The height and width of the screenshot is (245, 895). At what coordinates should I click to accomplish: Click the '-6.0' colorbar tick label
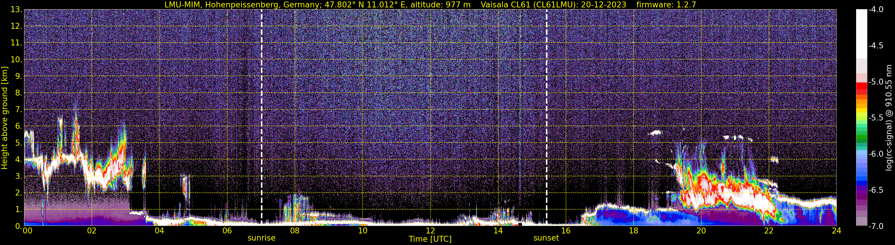[875, 154]
